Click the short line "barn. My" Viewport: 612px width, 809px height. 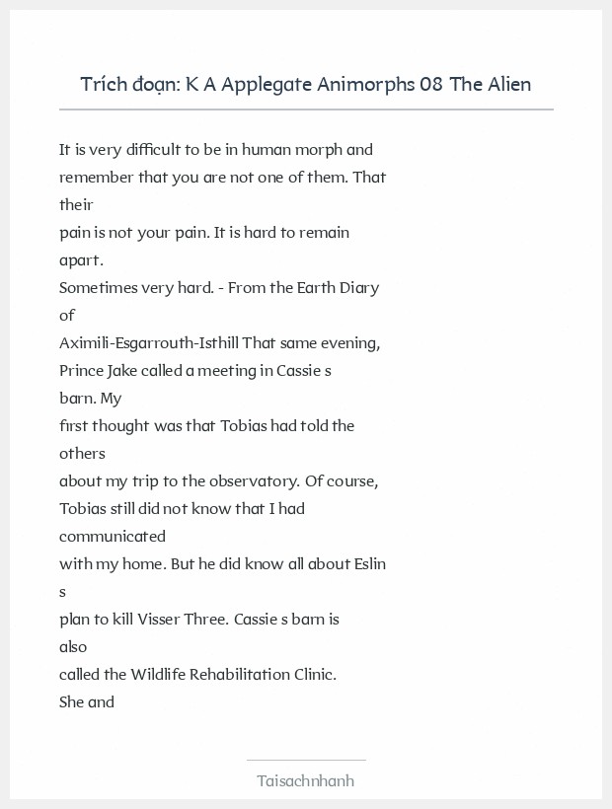pos(90,399)
